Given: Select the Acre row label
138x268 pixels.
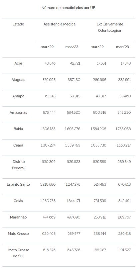Looking at the screenshot, I should click(18, 63).
